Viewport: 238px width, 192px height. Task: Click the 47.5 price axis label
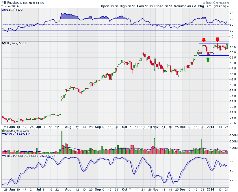click(x=233, y=69)
